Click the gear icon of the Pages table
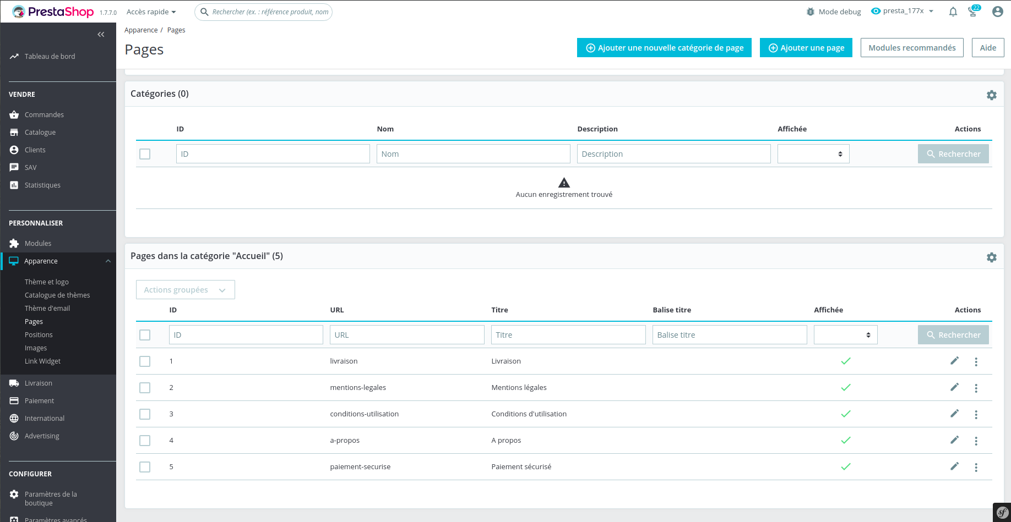1011x522 pixels. click(x=992, y=257)
